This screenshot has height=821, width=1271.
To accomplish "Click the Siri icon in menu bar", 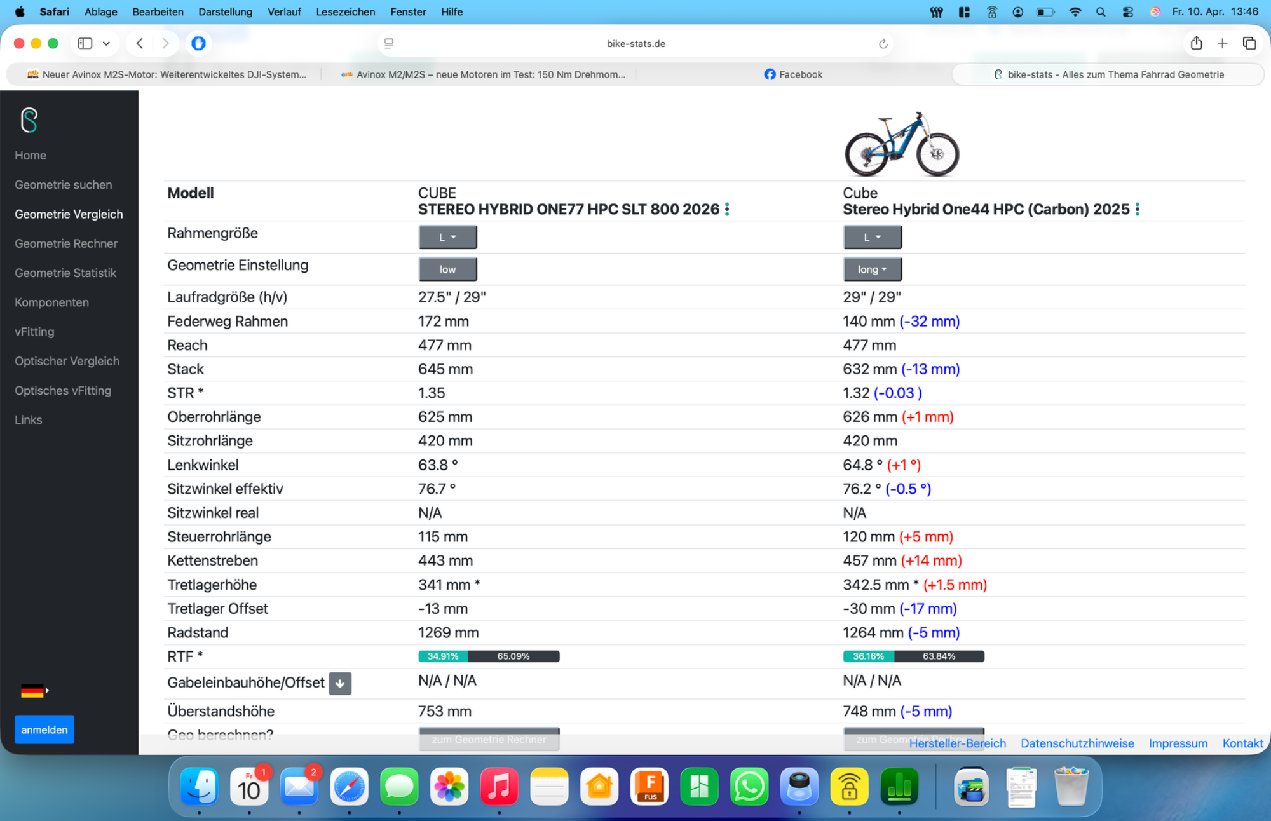I will coord(1155,11).
